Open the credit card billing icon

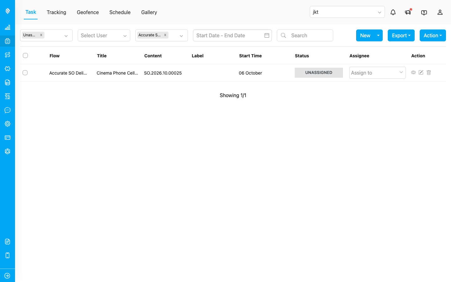tap(8, 138)
